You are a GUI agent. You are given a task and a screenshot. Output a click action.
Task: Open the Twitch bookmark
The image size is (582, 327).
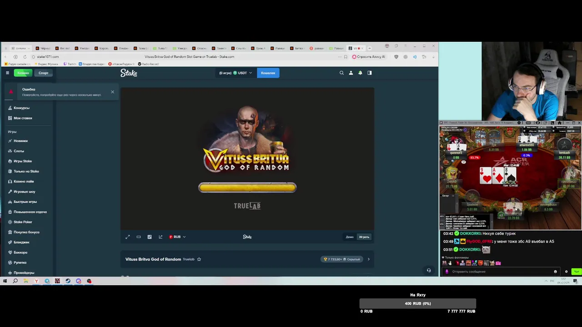[x=70, y=64]
